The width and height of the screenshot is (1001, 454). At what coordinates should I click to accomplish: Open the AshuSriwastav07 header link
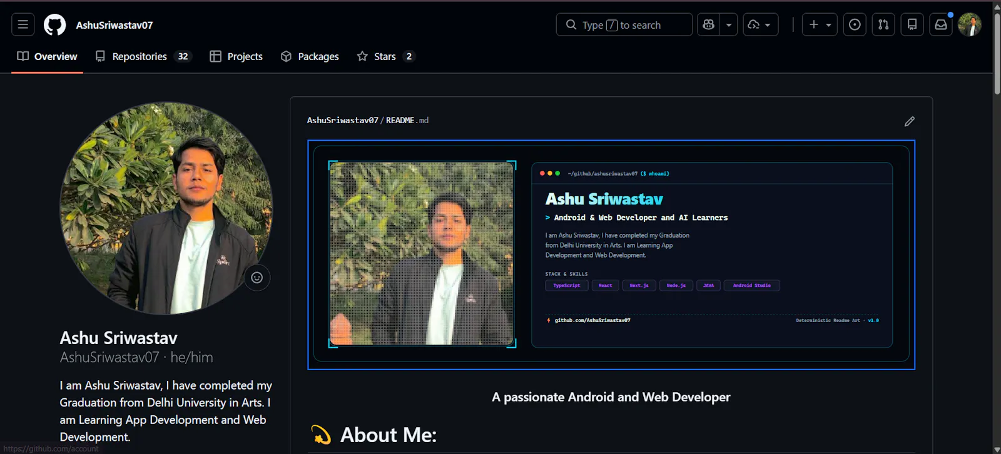point(114,25)
